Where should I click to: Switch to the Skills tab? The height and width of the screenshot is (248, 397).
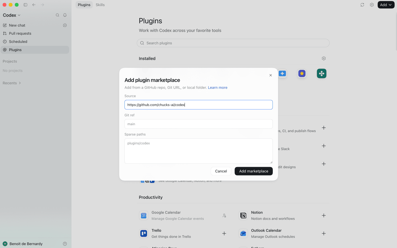tap(100, 5)
